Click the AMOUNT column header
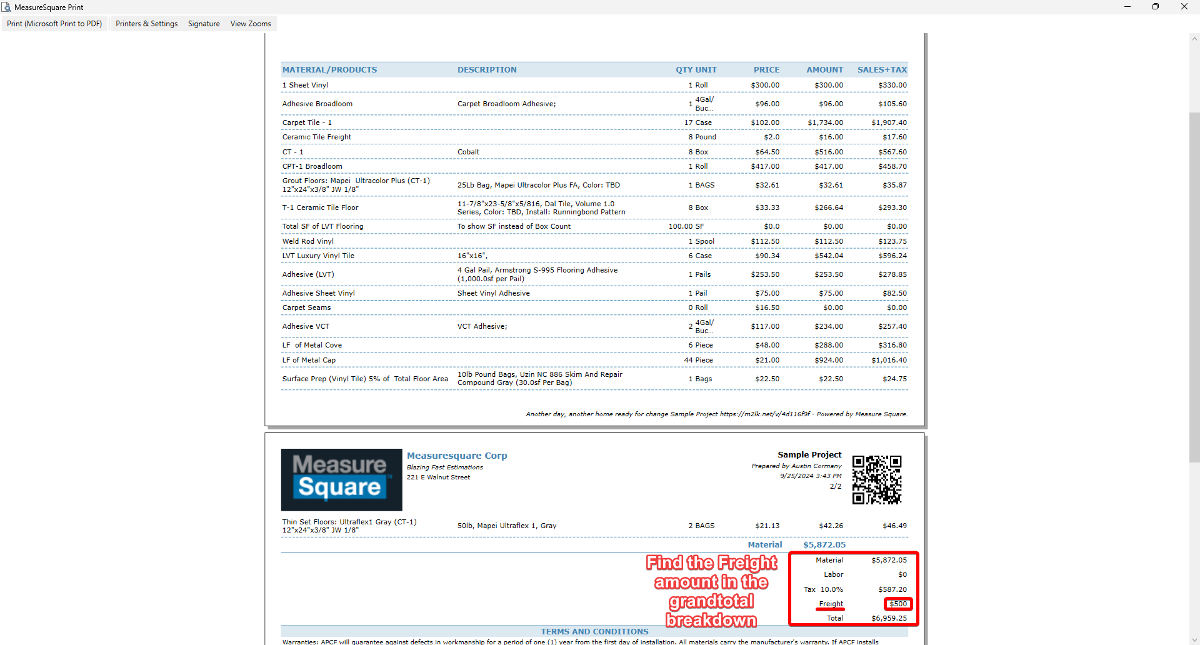This screenshot has height=645, width=1200. (x=824, y=70)
